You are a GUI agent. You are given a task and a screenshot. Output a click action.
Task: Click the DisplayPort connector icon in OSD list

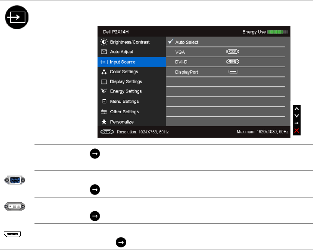pyautogui.click(x=233, y=71)
